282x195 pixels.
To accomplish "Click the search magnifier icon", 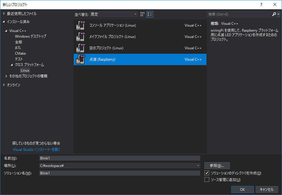I will pos(274,14).
